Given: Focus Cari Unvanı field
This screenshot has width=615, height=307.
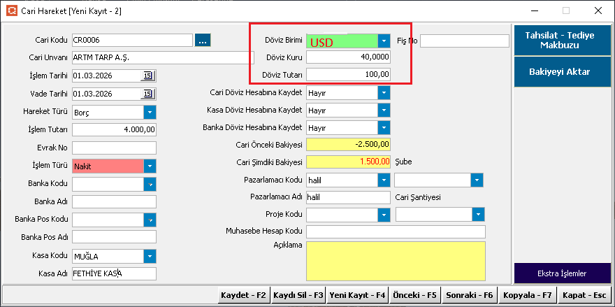Looking at the screenshot, I should coord(164,58).
